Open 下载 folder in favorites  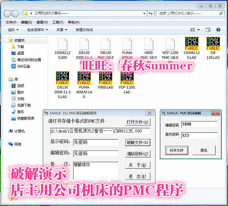point(18,47)
